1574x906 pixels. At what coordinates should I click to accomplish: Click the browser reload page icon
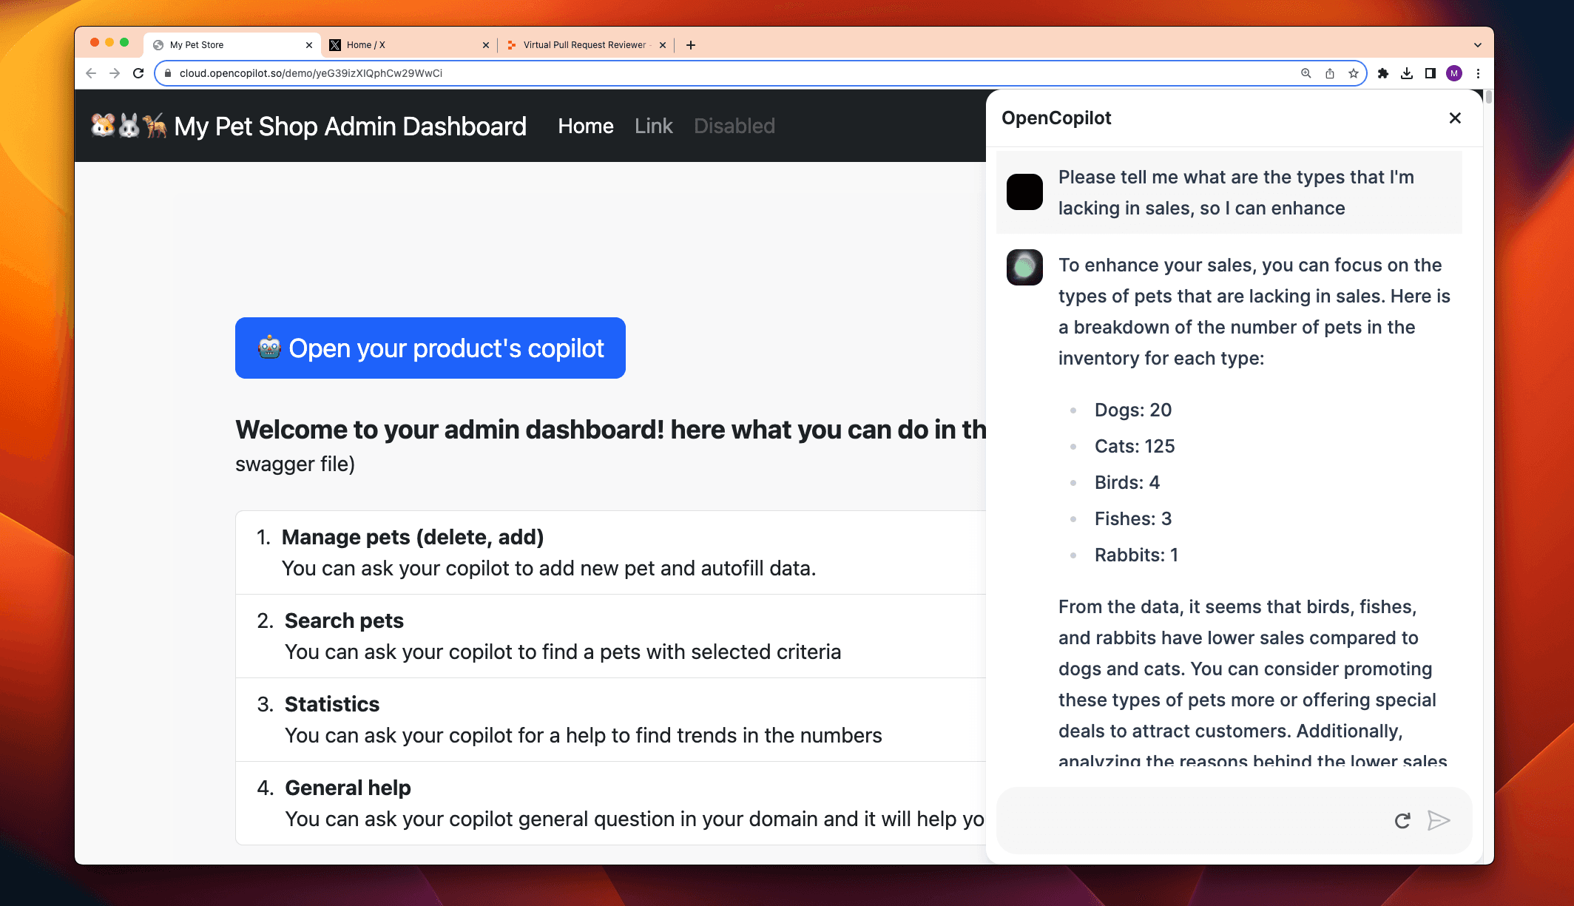click(138, 73)
